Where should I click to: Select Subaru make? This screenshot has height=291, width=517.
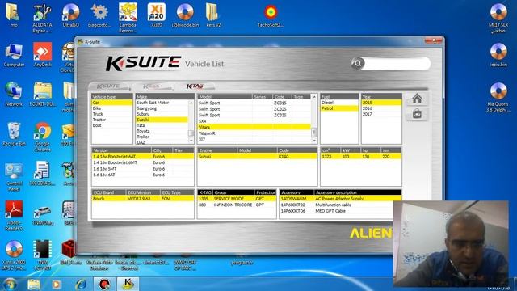point(162,114)
